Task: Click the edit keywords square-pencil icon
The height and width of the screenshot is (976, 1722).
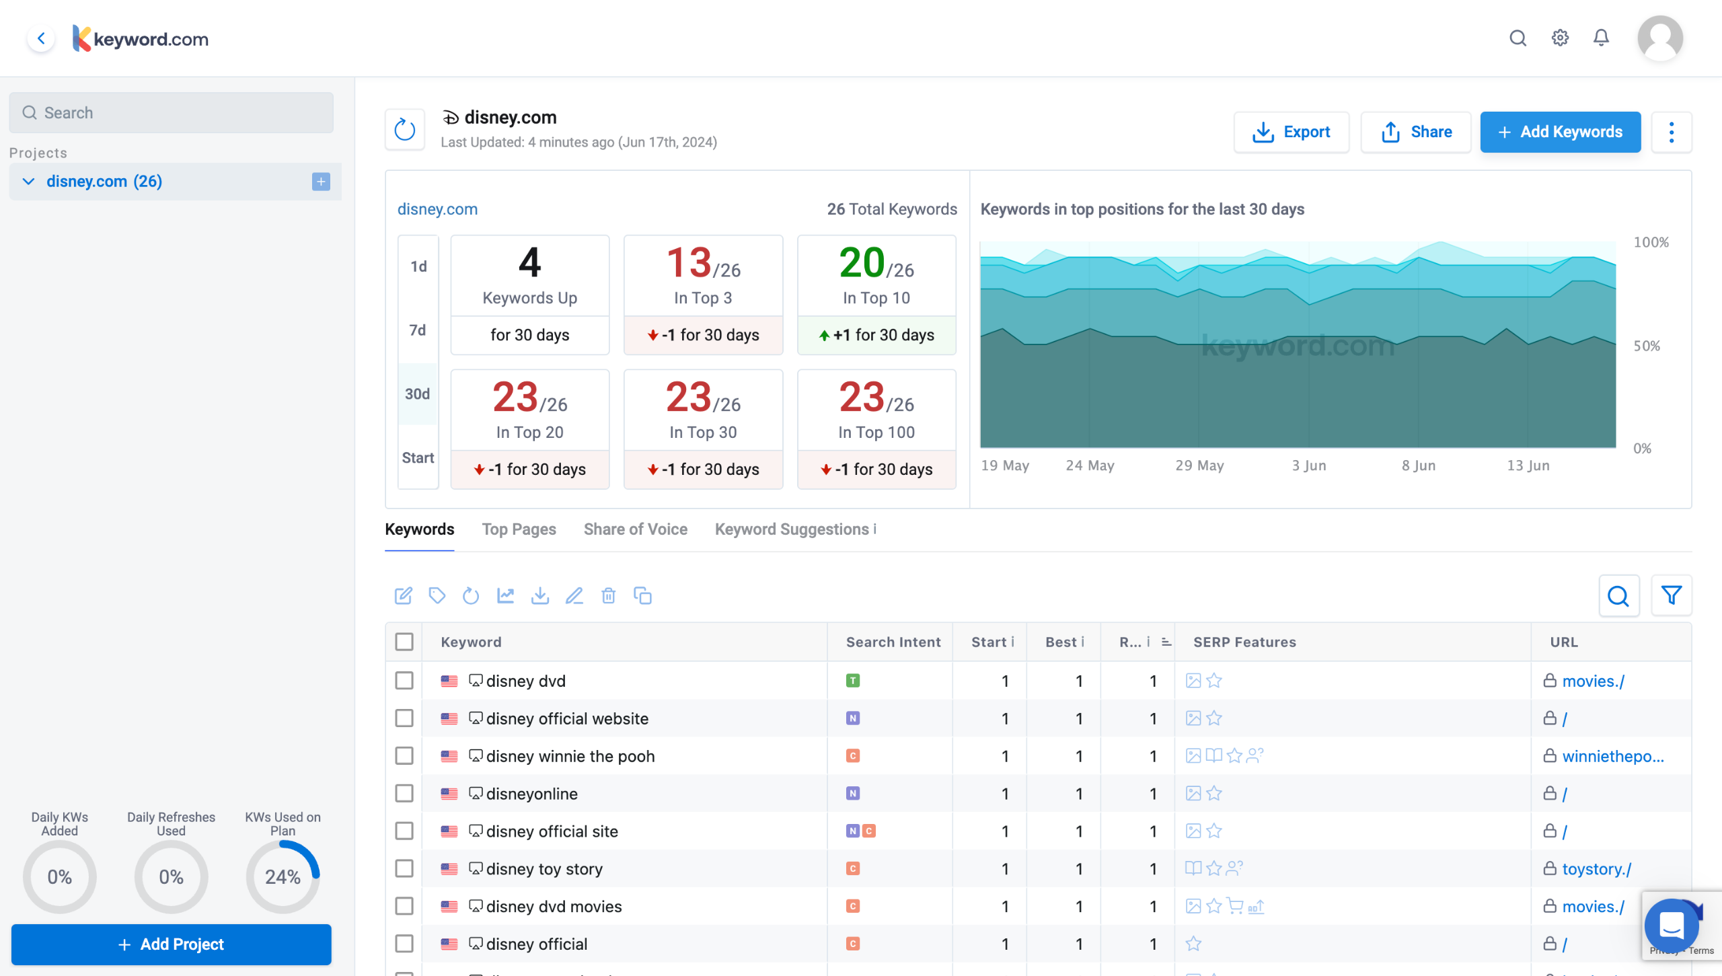Action: coord(403,595)
